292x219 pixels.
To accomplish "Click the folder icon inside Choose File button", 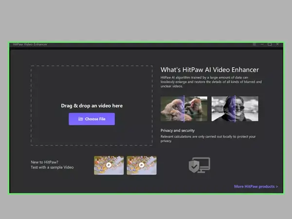I will click(x=80, y=119).
